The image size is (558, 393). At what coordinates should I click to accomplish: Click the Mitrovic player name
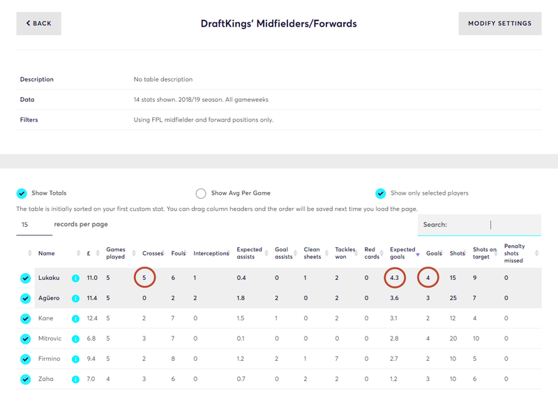coord(50,339)
